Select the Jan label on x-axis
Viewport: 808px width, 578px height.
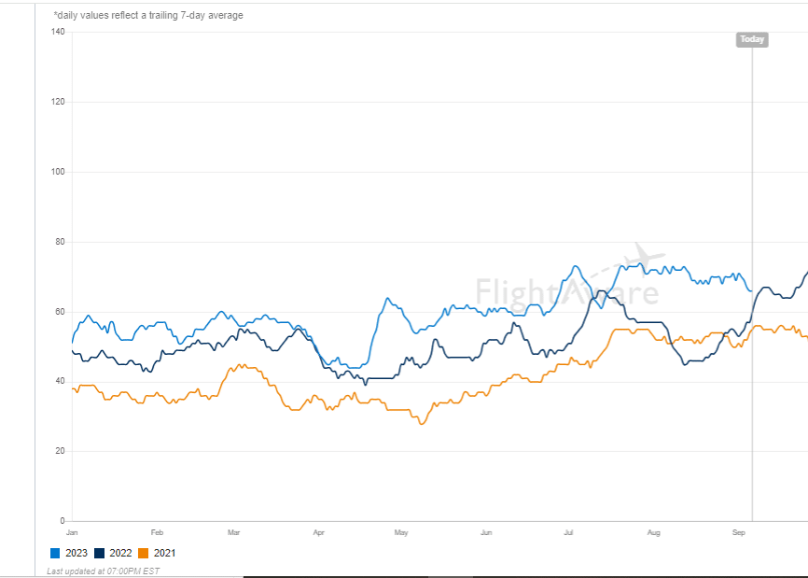pyautogui.click(x=72, y=532)
